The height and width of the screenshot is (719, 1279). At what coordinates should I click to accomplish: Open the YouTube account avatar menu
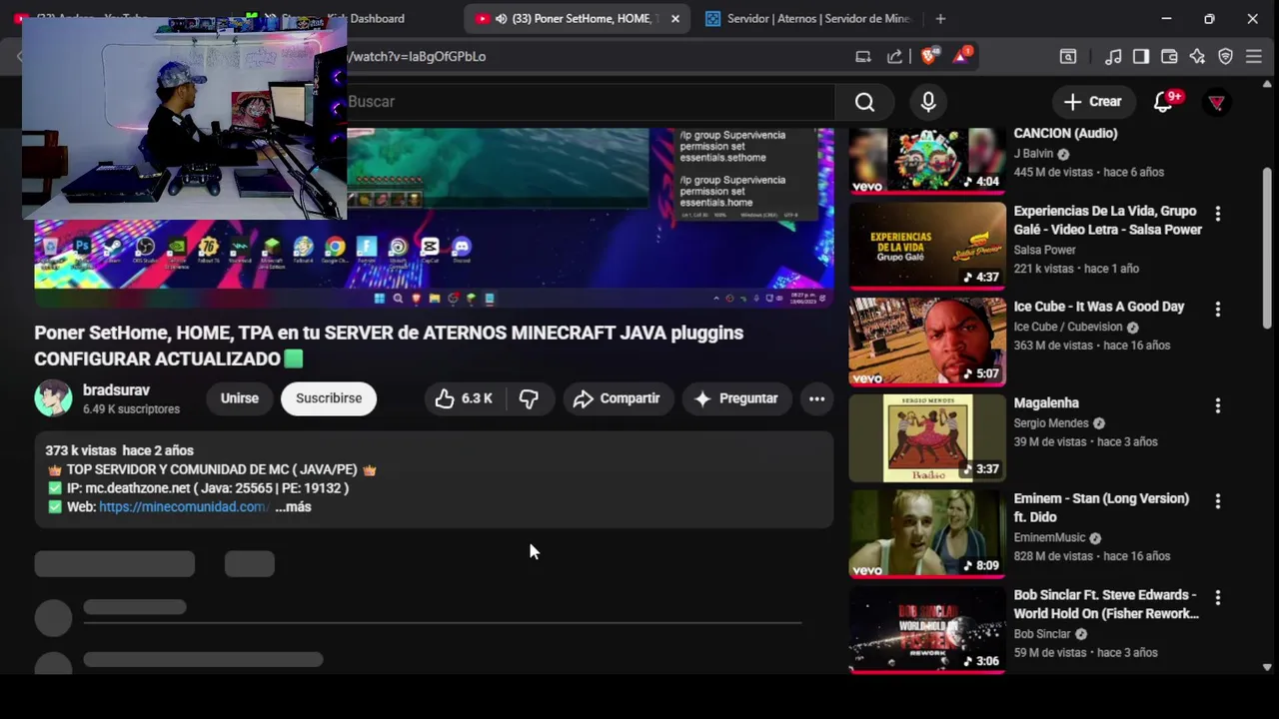click(x=1216, y=102)
